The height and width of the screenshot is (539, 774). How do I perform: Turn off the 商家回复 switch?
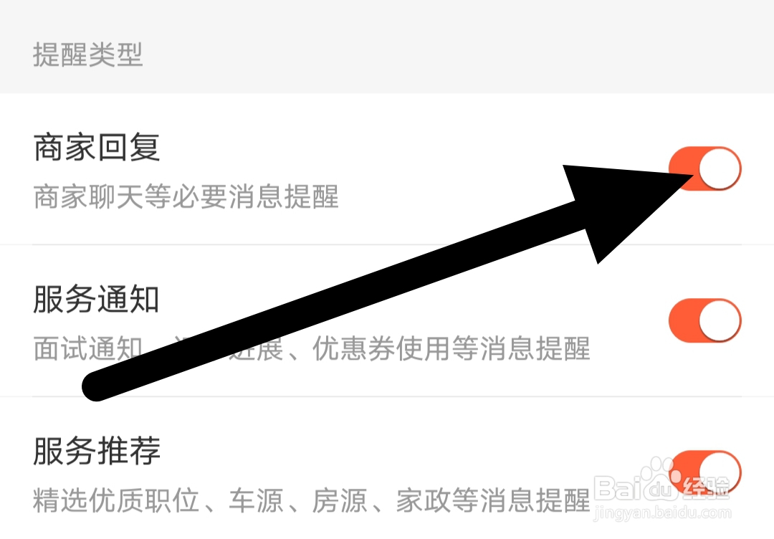(705, 168)
